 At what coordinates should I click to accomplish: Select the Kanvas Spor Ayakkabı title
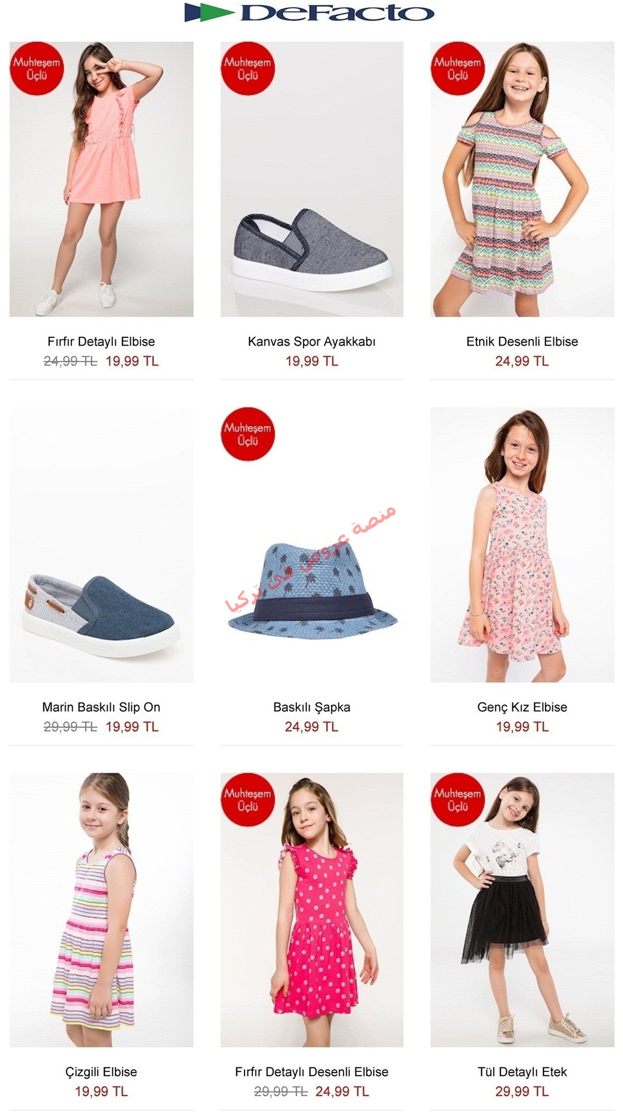(311, 342)
